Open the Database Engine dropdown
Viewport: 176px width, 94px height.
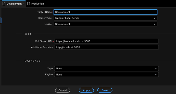[x=106, y=74]
